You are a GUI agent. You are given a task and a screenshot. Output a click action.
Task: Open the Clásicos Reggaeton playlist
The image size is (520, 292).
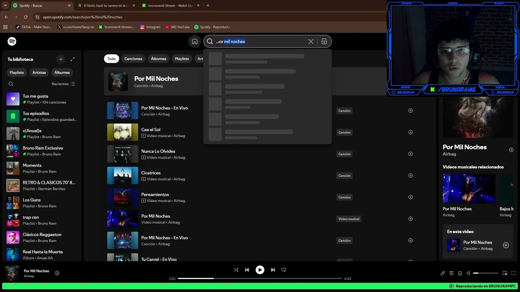pos(41,237)
